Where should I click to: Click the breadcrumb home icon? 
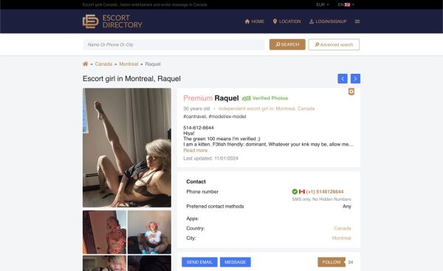tap(86, 64)
